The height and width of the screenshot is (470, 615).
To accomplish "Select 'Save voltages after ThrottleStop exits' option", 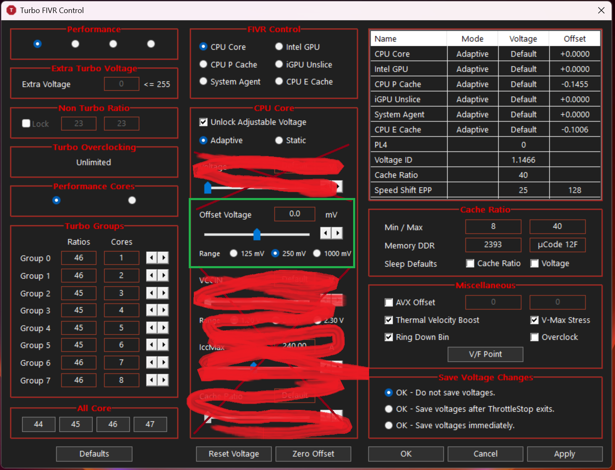I will point(389,409).
